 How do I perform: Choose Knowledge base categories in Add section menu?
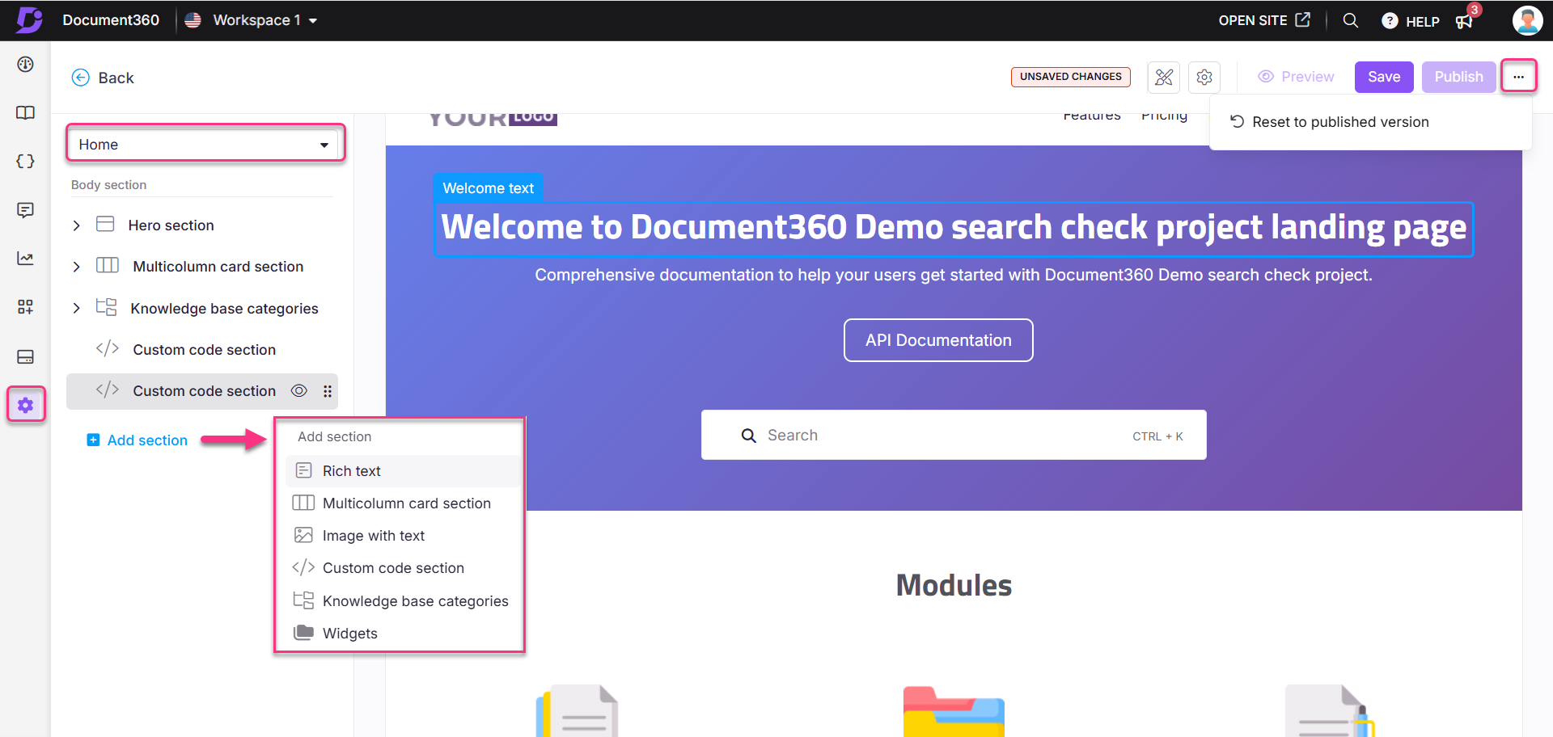[403, 600]
